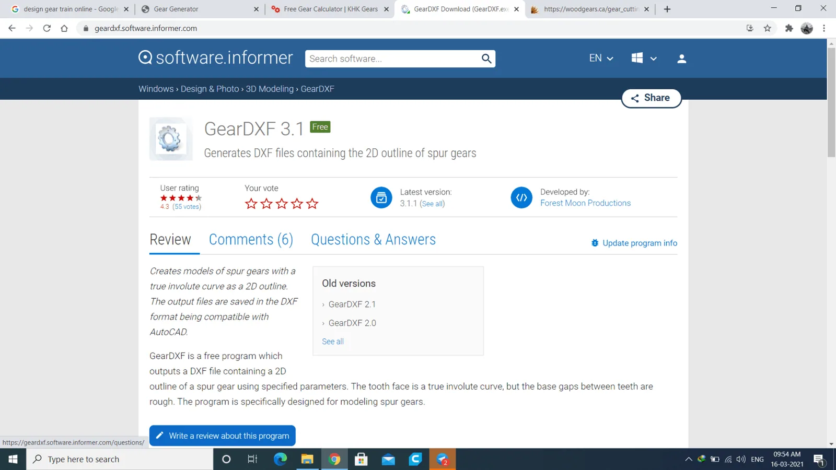
Task: Open the Chrome extensions puzzle icon
Action: pyautogui.click(x=789, y=28)
